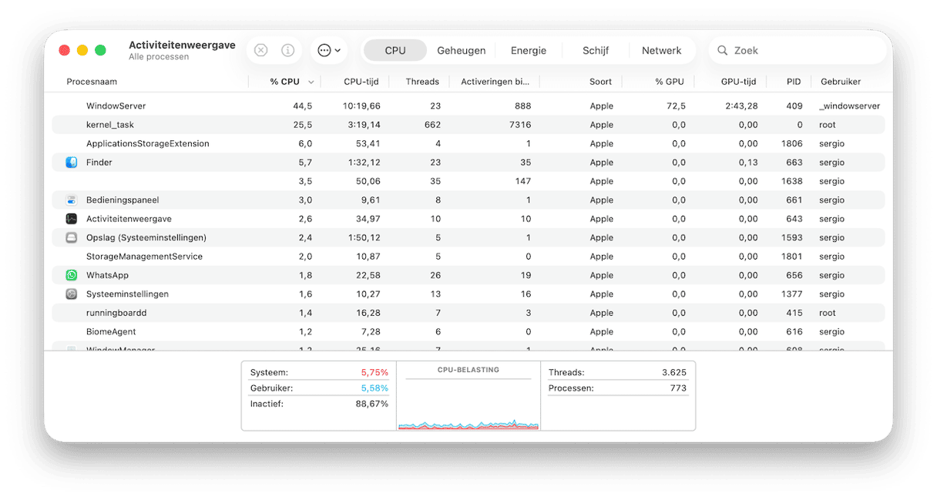Click the WhatsApp icon in process list
The image size is (937, 500).
[71, 275]
